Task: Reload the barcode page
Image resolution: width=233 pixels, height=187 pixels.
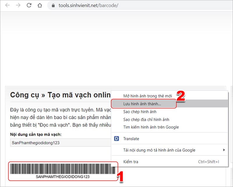Action: click(x=29, y=5)
